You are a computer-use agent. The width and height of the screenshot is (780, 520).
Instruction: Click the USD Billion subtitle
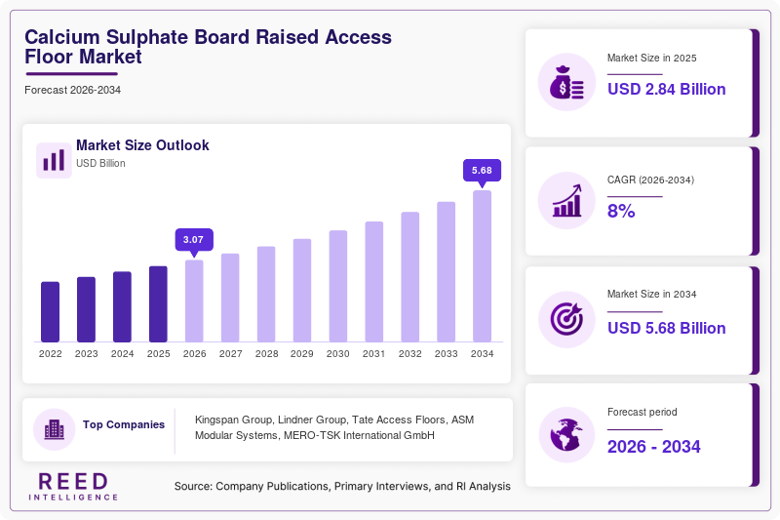point(100,163)
